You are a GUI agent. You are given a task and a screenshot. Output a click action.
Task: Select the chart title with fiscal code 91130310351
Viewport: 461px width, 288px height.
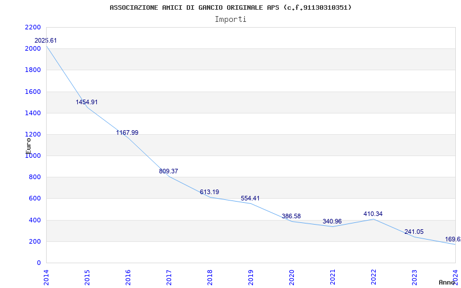(x=231, y=7)
